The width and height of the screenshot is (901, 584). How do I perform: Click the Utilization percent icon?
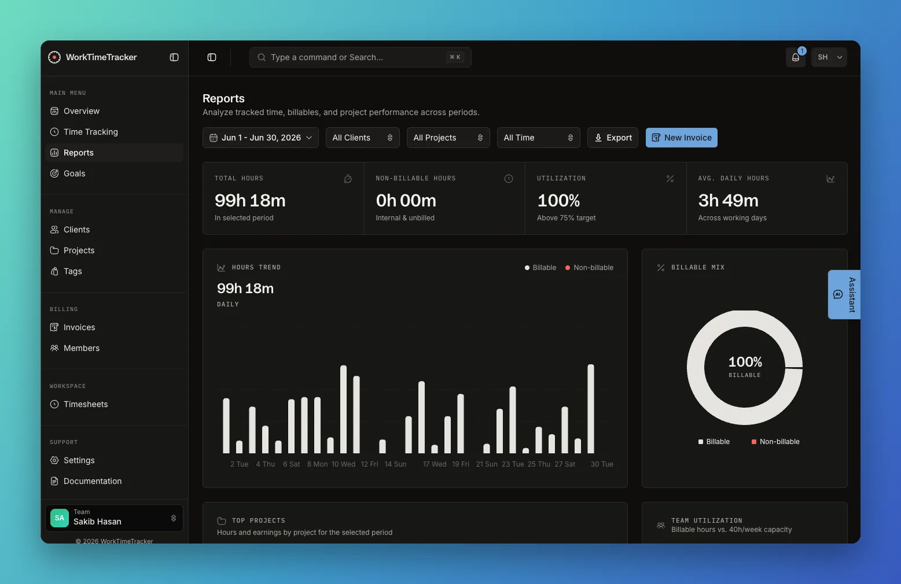(670, 179)
